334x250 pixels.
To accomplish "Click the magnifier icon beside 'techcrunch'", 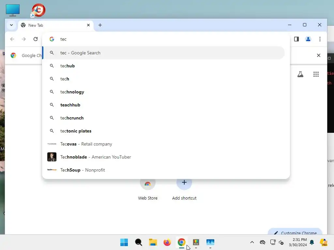I will [52, 118].
